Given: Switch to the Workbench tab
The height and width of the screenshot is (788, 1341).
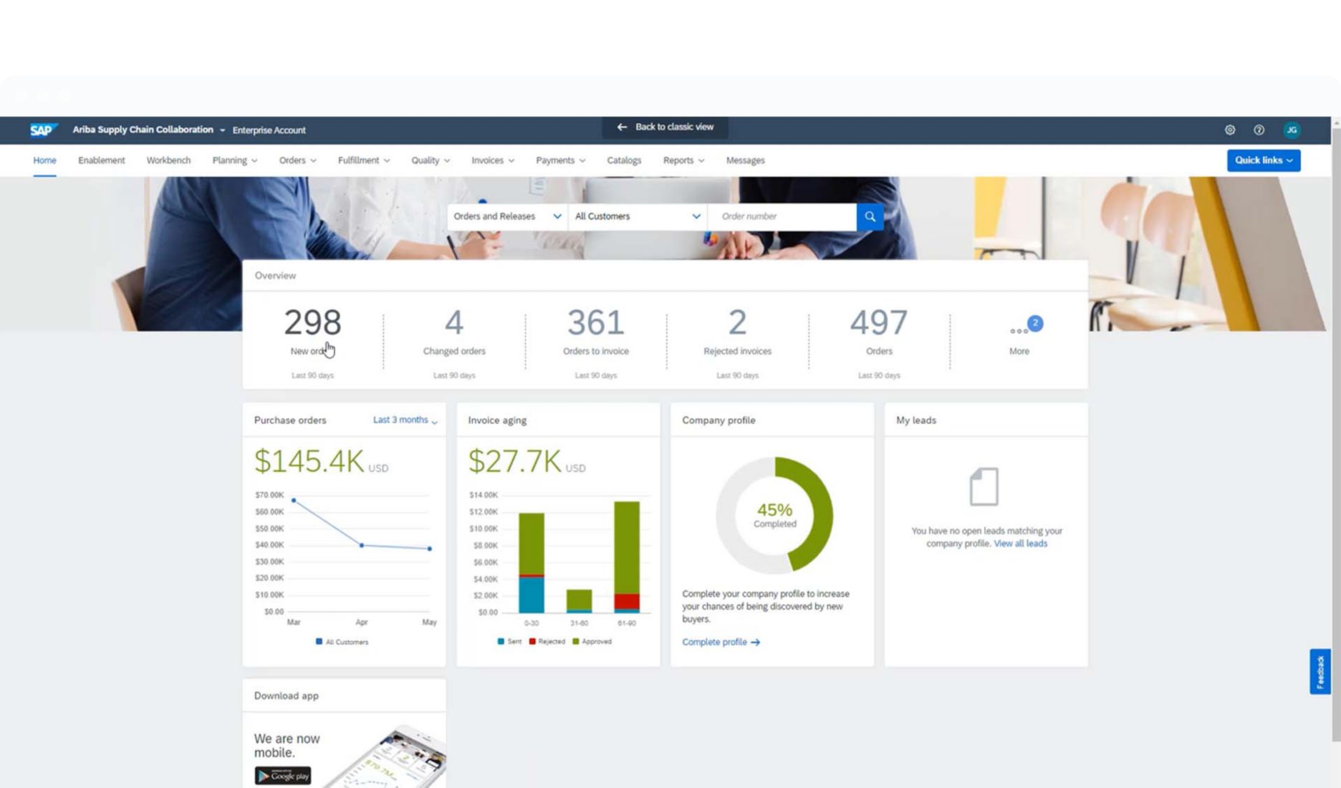Looking at the screenshot, I should [x=168, y=160].
